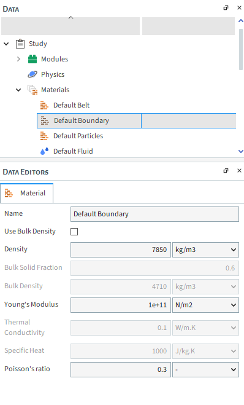
Task: Click the Young's Modulus value field
Action: (121, 305)
